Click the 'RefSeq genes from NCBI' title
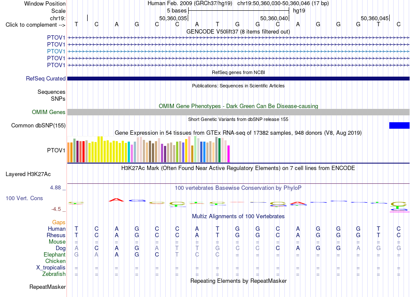 click(238, 72)
